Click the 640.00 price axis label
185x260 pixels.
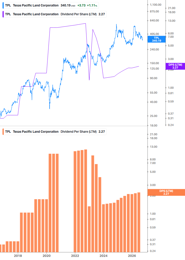click(x=154, y=20)
